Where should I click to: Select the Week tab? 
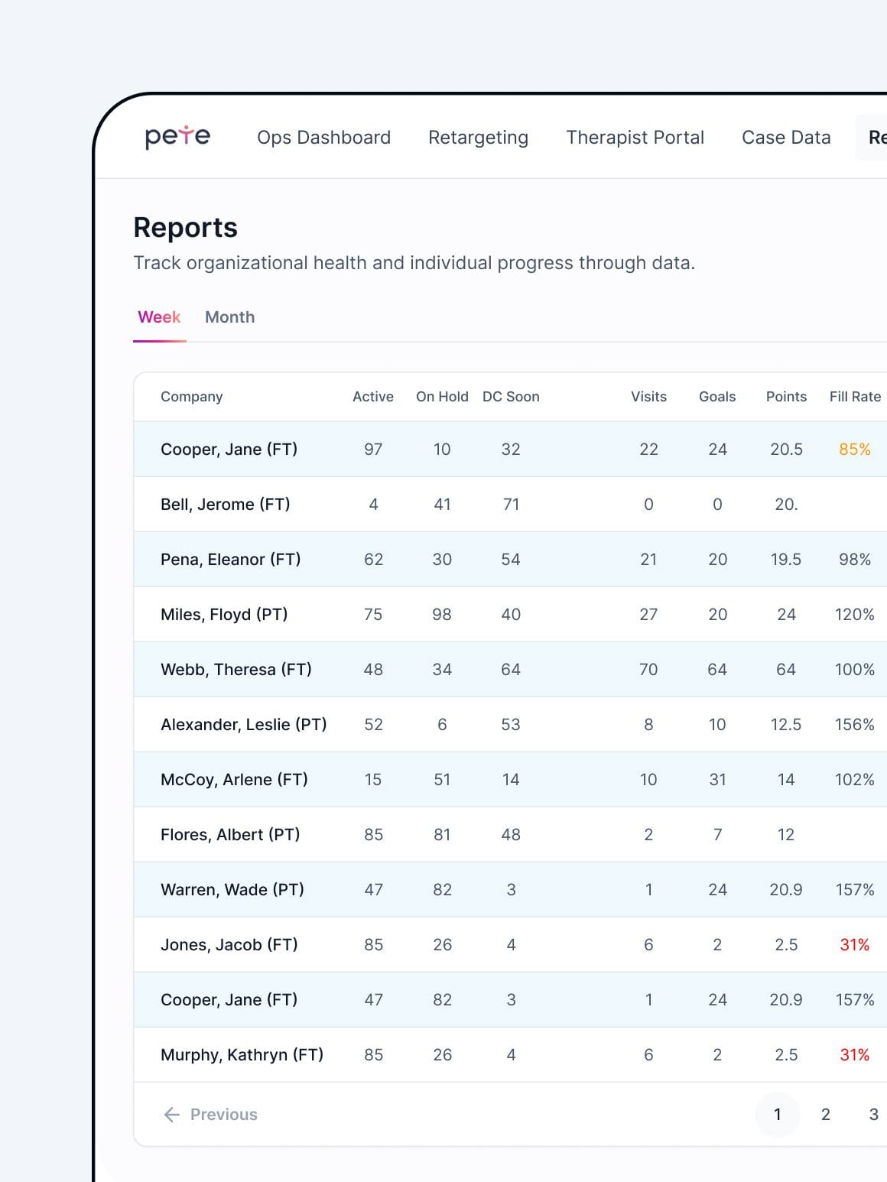[x=159, y=317]
